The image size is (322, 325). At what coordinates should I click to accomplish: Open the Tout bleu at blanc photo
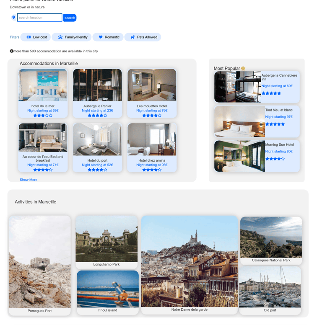[x=240, y=121]
